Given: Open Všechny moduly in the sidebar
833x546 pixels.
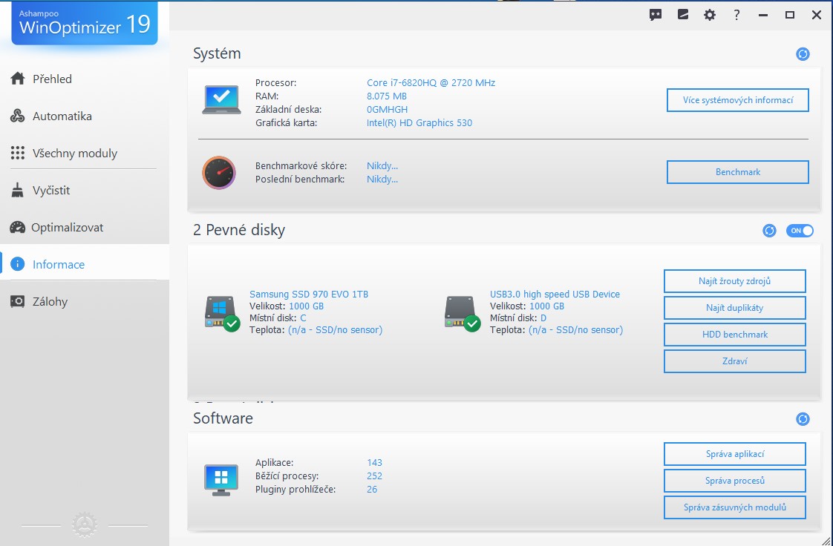Looking at the screenshot, I should pos(85,154).
